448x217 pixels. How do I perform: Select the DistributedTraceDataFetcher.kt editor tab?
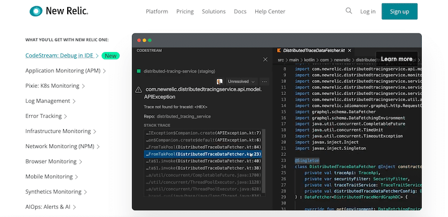(314, 50)
